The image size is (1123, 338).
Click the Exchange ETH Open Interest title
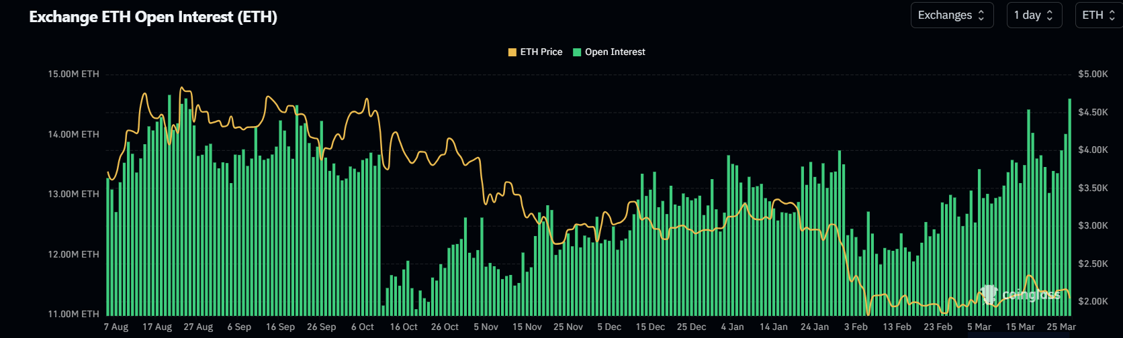click(153, 17)
